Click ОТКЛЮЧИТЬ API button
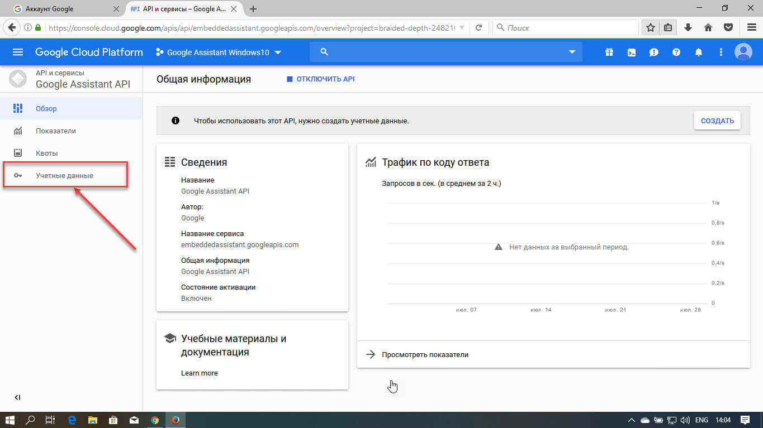This screenshot has width=763, height=428. [x=320, y=79]
